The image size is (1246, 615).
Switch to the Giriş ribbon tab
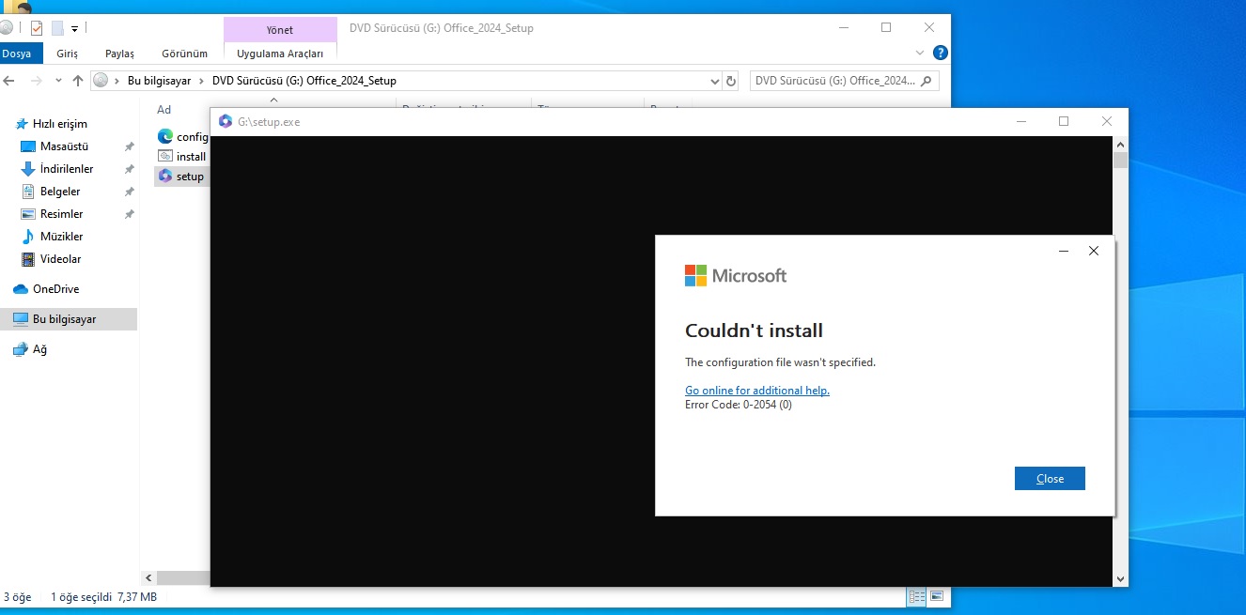coord(68,54)
